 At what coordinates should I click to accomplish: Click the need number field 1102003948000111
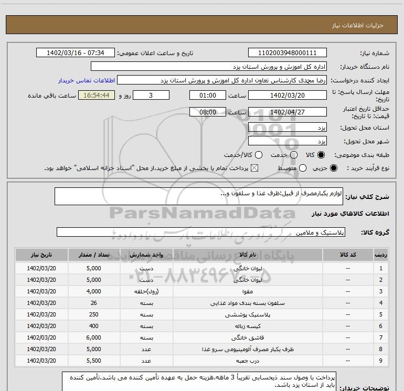coord(288,52)
